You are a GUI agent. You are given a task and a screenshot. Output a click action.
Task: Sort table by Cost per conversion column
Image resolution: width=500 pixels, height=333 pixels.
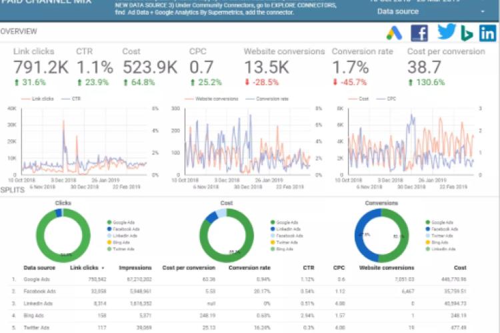pyautogui.click(x=189, y=268)
